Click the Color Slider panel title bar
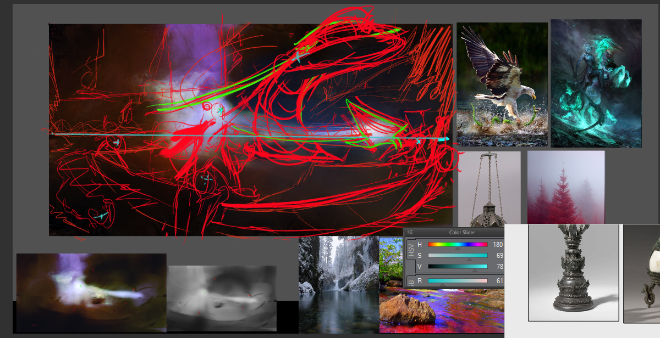660x338 pixels. click(x=462, y=232)
